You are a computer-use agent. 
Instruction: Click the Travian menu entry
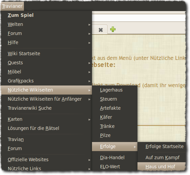click(x=46, y=140)
